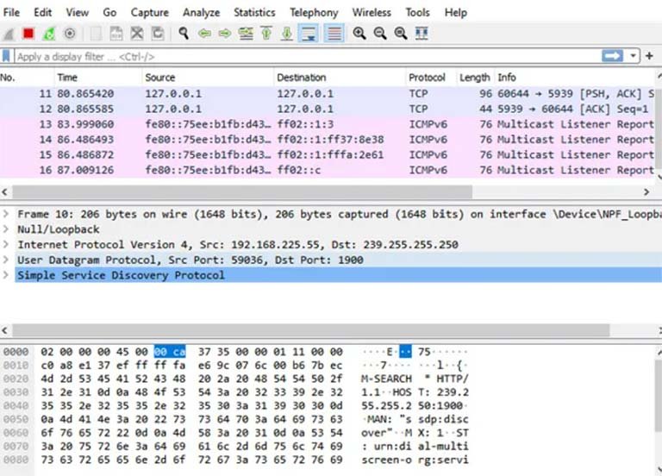662x476 pixels.
Task: Open the Help menu
Action: (x=455, y=13)
